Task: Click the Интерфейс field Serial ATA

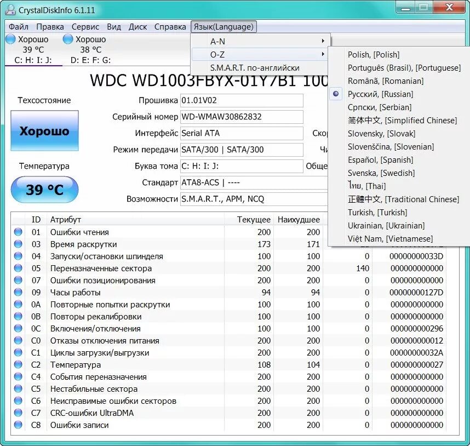Action: pyautogui.click(x=242, y=133)
